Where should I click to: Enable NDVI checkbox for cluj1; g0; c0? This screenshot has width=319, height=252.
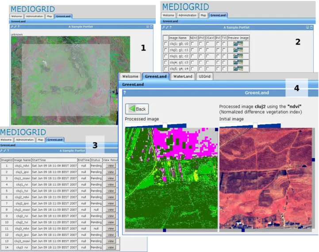point(192,43)
